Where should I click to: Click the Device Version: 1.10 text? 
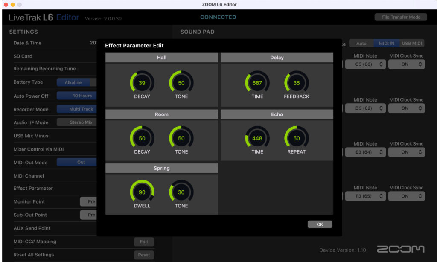click(343, 250)
